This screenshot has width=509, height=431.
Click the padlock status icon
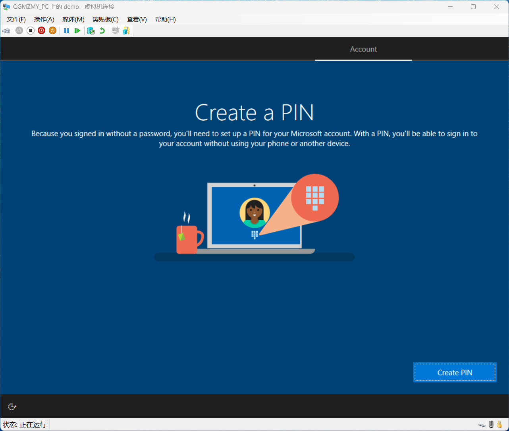[x=499, y=425]
